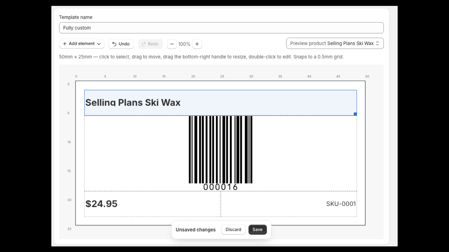449x252 pixels.
Task: Select the Selling Plans Ski Wax title element
Action: pyautogui.click(x=221, y=103)
